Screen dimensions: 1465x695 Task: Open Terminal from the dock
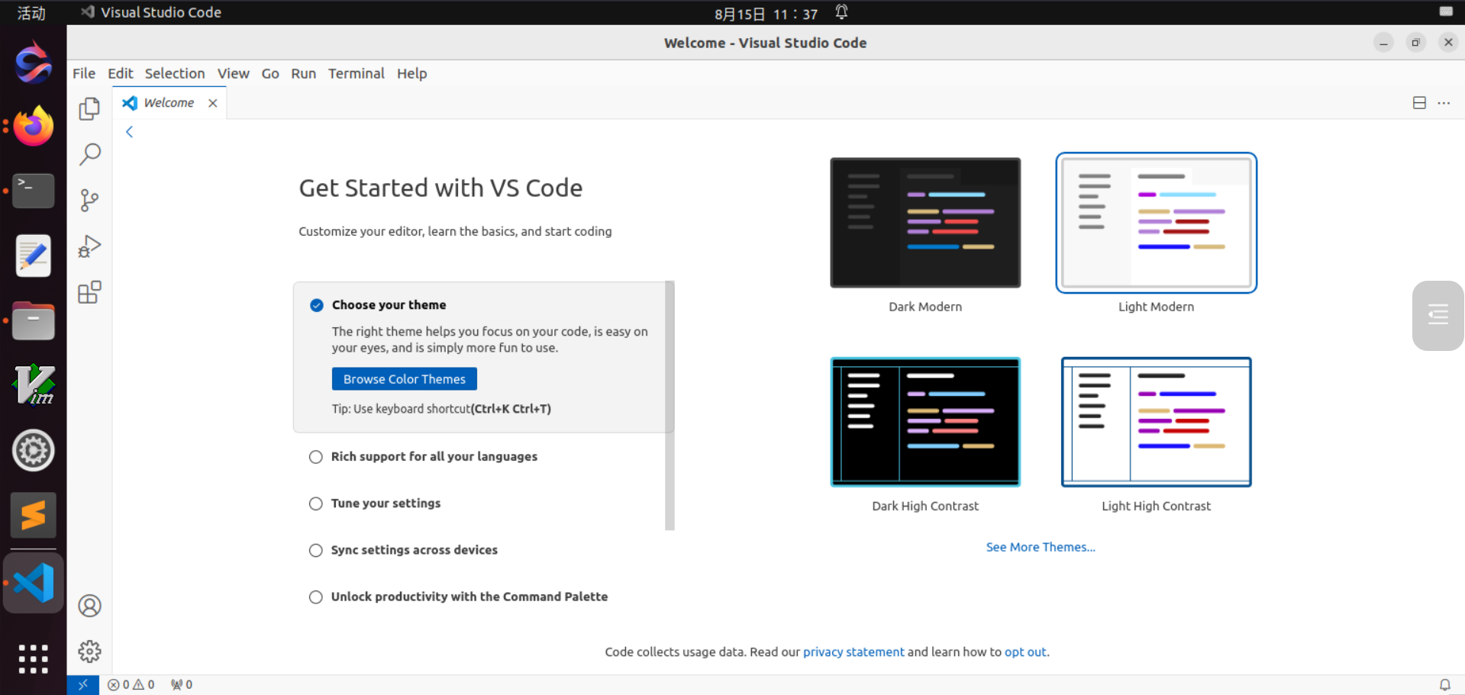(34, 191)
